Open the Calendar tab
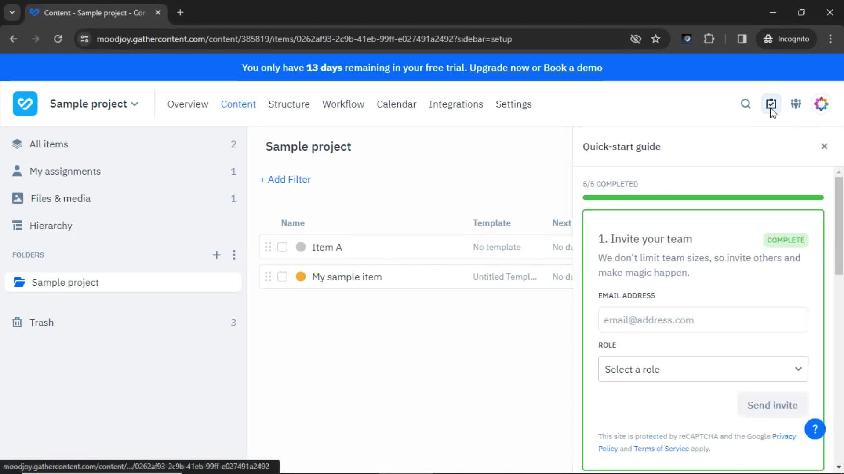This screenshot has height=474, width=844. click(x=397, y=104)
